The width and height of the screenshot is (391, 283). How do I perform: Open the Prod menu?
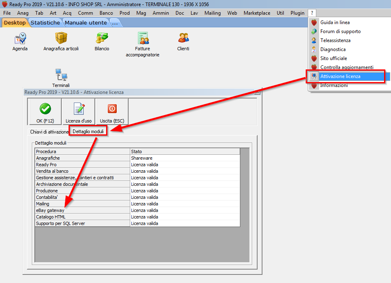tap(124, 13)
